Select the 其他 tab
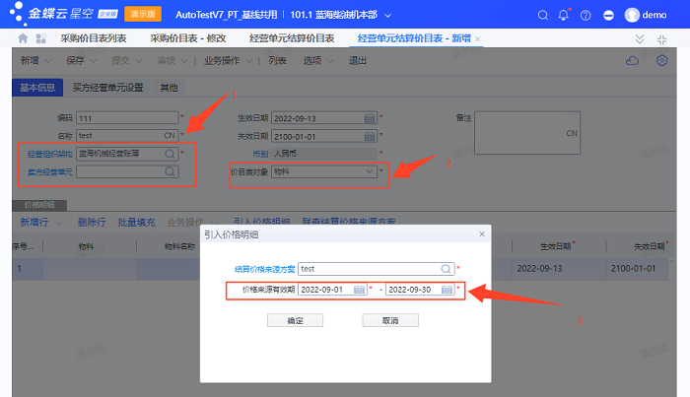690x397 pixels. click(169, 88)
